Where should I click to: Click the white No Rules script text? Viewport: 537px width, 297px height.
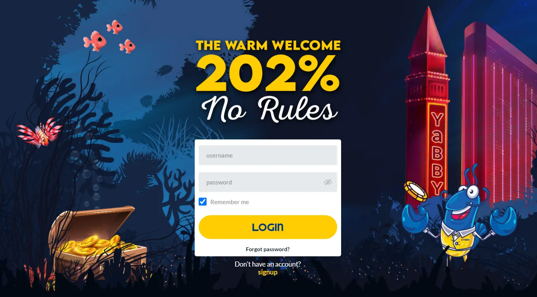click(x=269, y=109)
